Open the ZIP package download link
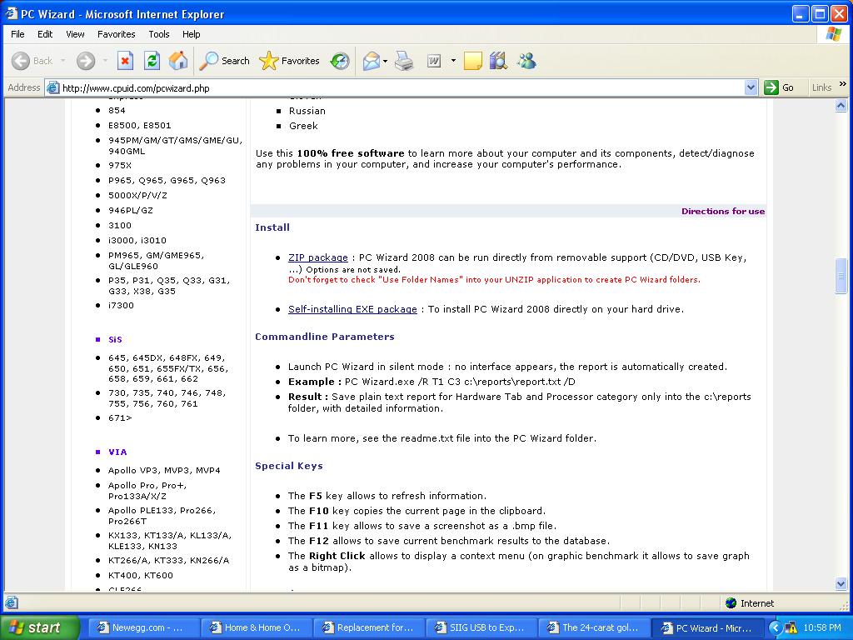The height and width of the screenshot is (640, 853). [x=317, y=257]
